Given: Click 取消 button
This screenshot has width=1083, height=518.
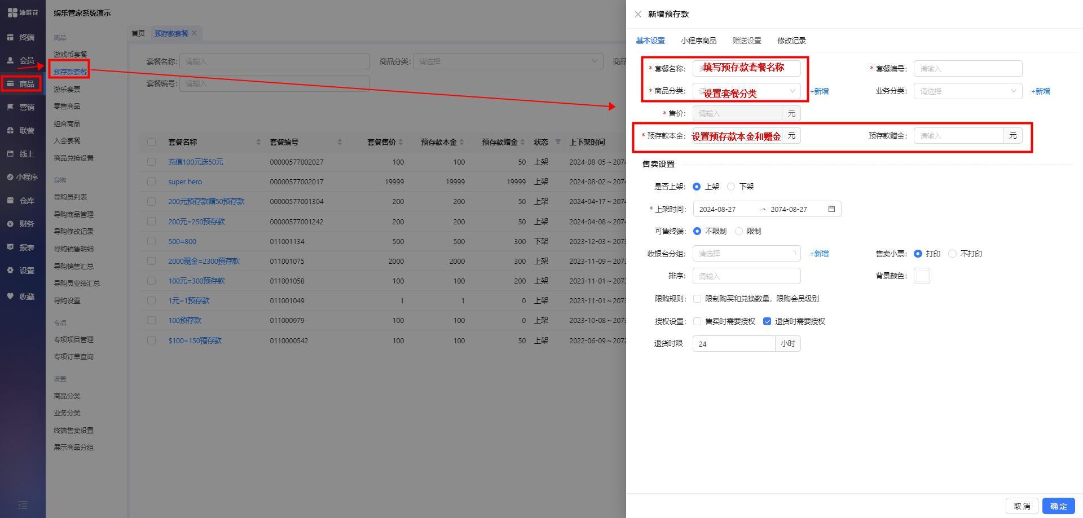Looking at the screenshot, I should [x=1022, y=506].
